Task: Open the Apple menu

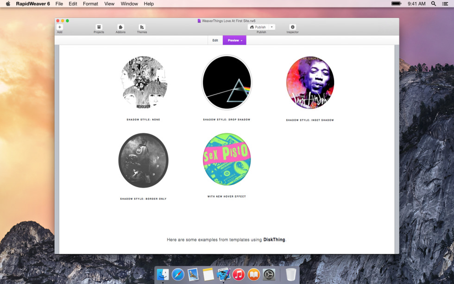Action: (x=8, y=4)
